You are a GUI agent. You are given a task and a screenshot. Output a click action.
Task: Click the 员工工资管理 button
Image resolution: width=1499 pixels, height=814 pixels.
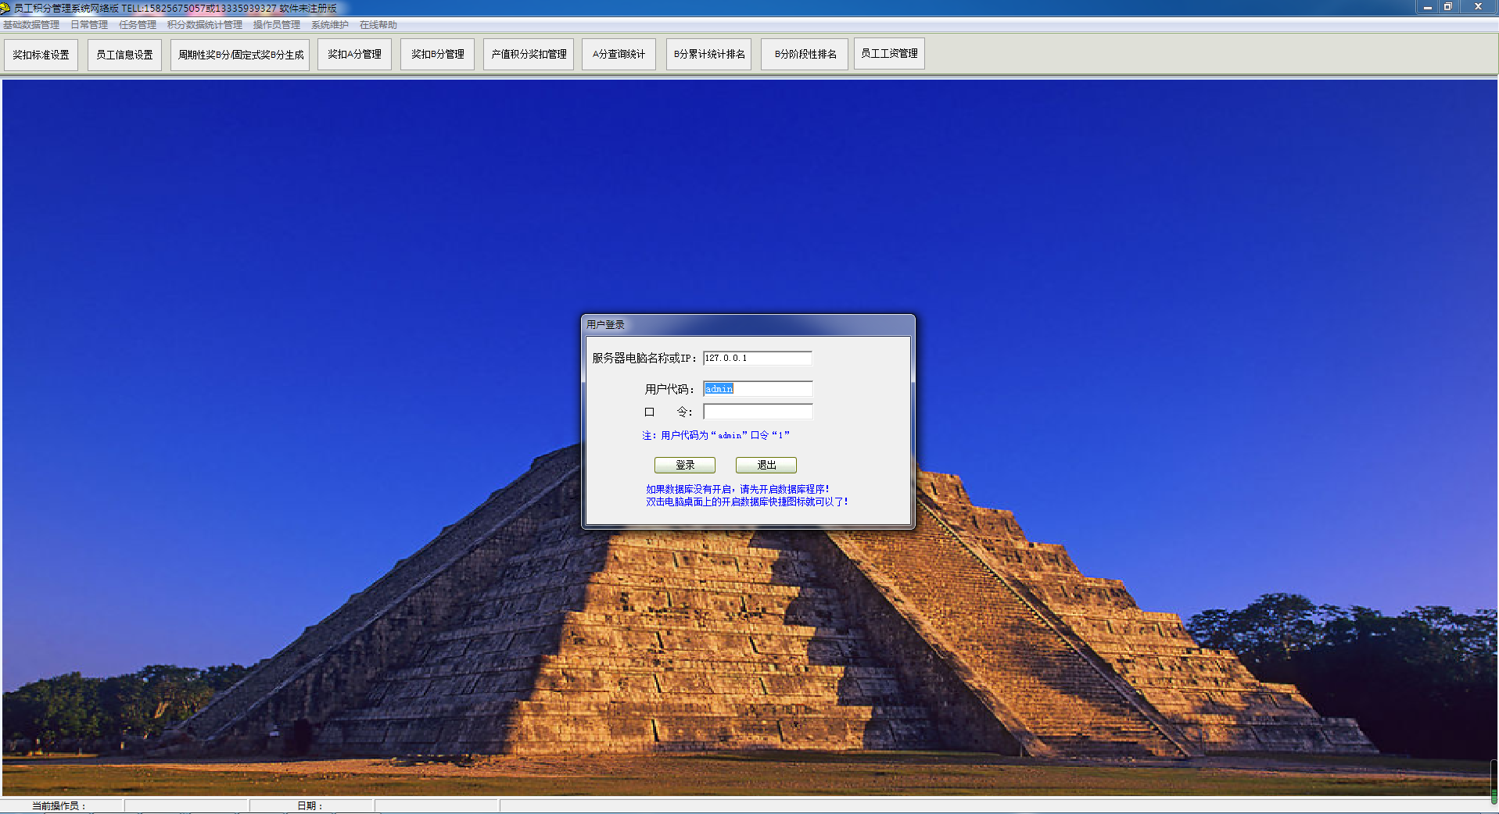click(x=889, y=53)
